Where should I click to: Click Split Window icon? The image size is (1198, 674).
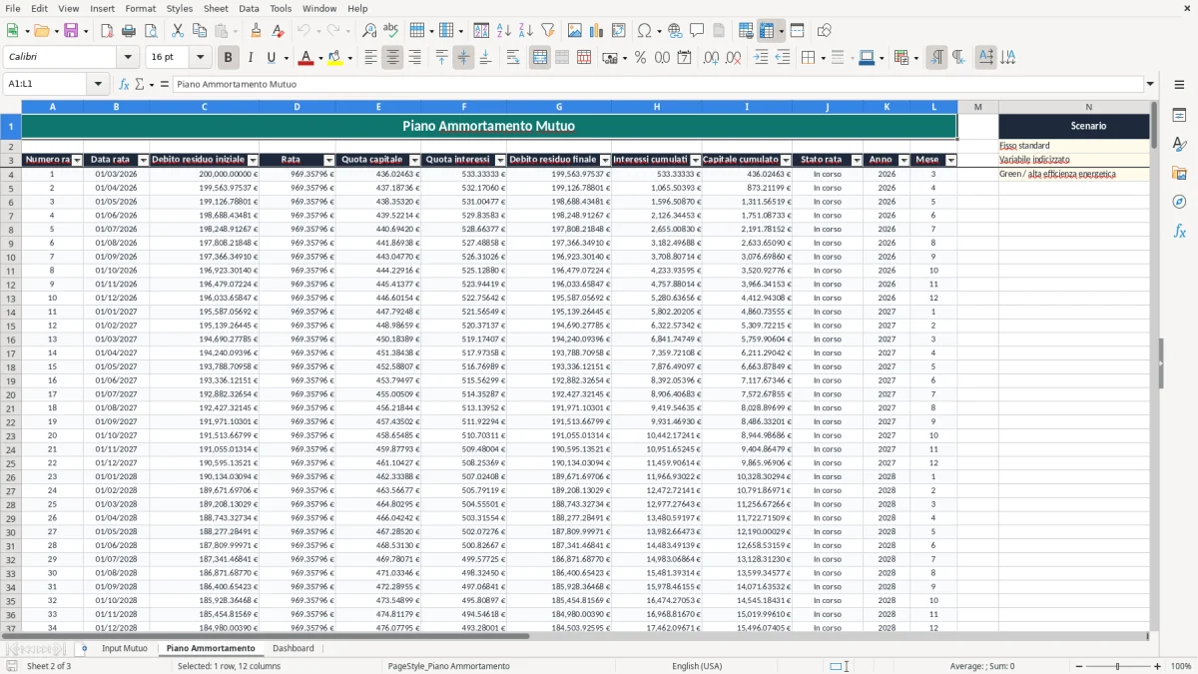(x=797, y=31)
